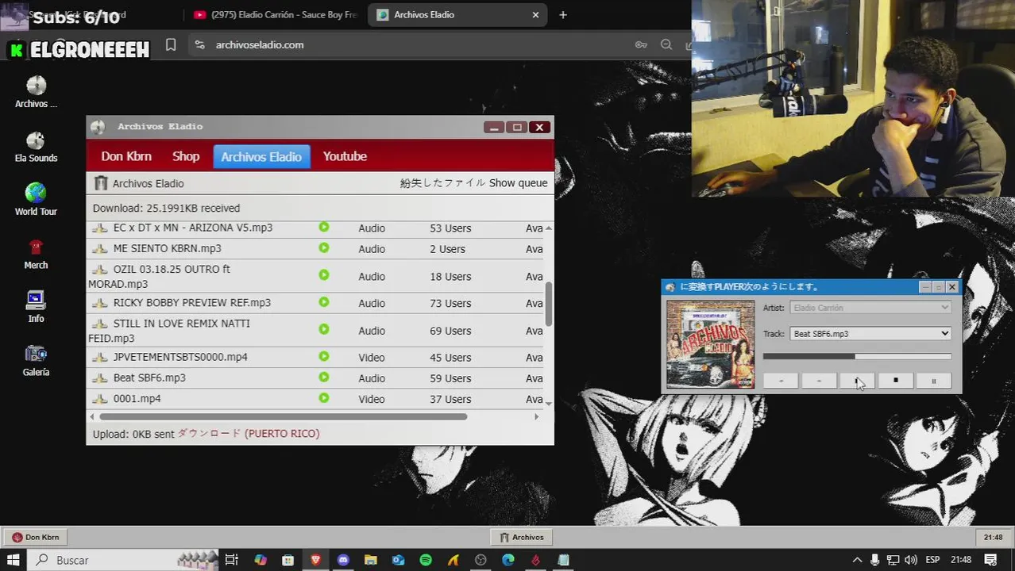Open Windows Start menu

14,560
